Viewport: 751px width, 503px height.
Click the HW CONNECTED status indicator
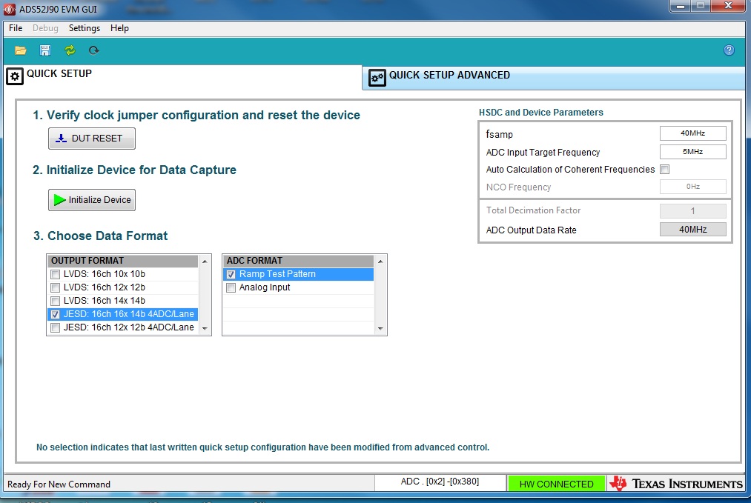tap(556, 484)
